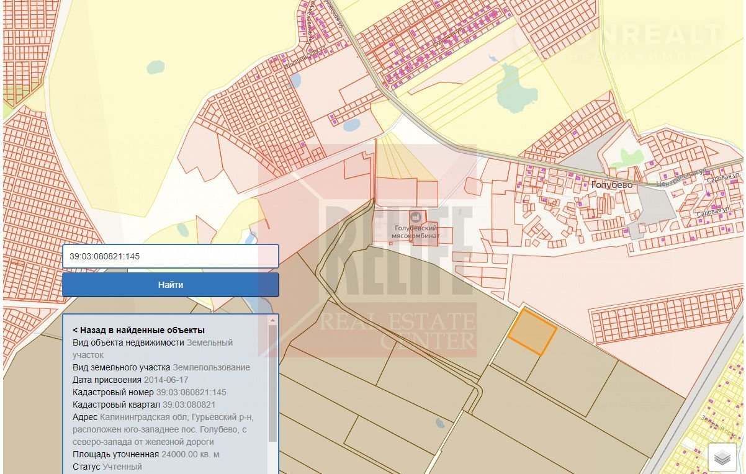Click the Голубевский мясокомбинат factory icon
746x474 pixels.
coord(415,217)
